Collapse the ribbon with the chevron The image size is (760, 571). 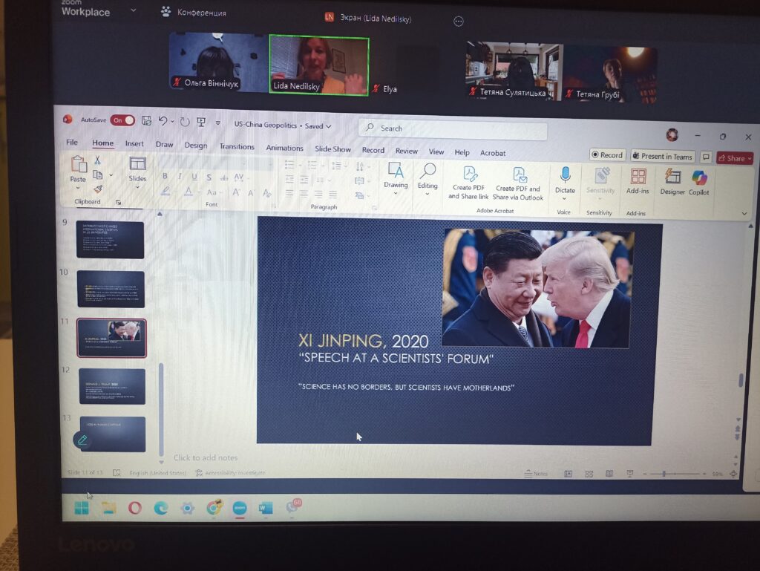pyautogui.click(x=744, y=214)
